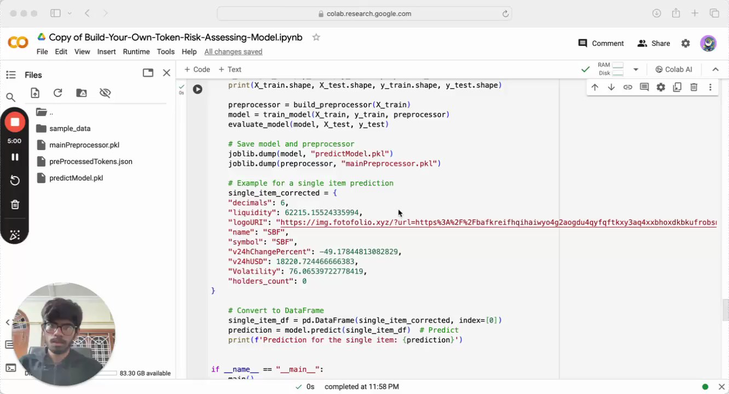Toggle show hidden files

[x=105, y=93]
